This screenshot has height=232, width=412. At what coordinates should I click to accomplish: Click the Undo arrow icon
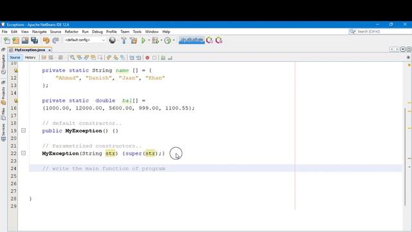tap(46, 40)
